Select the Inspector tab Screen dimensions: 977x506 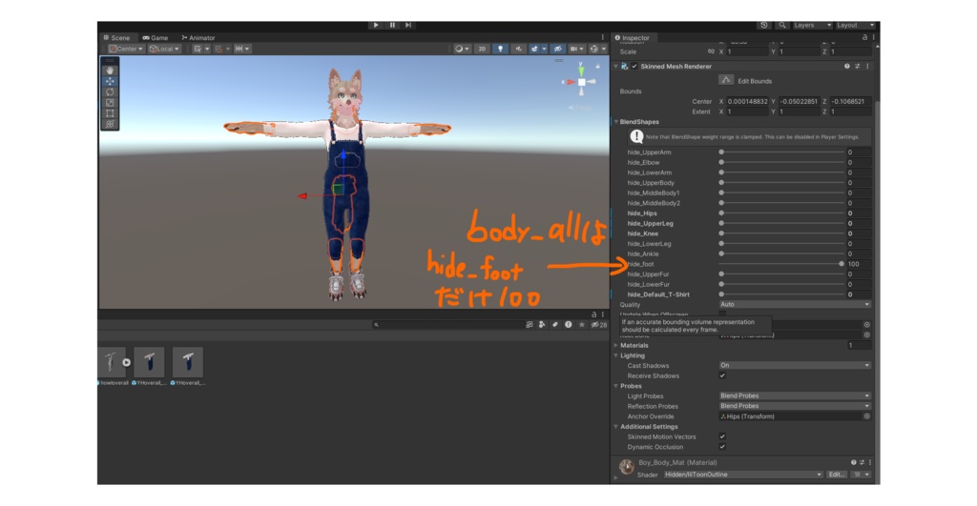point(632,37)
